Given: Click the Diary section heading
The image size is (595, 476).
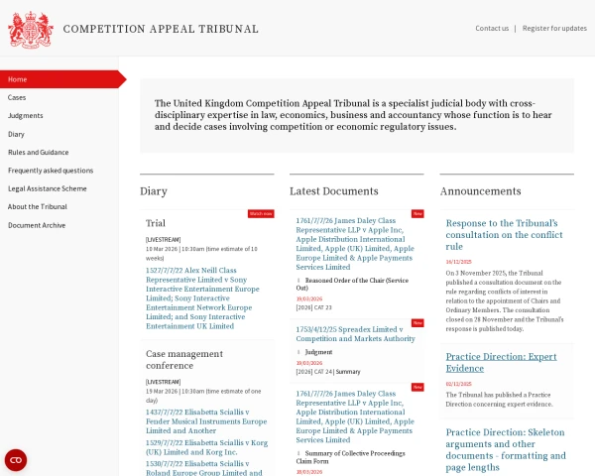Looking at the screenshot, I should [154, 191].
